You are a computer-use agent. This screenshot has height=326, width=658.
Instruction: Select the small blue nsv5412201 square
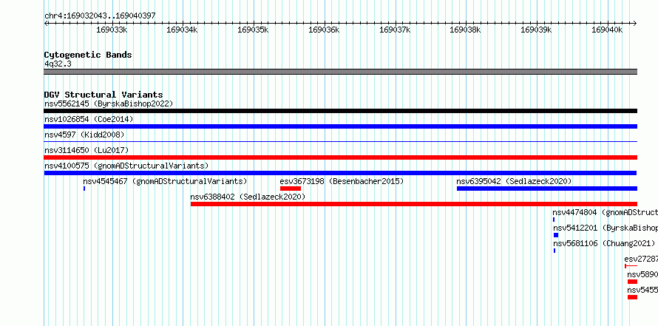[556, 235]
